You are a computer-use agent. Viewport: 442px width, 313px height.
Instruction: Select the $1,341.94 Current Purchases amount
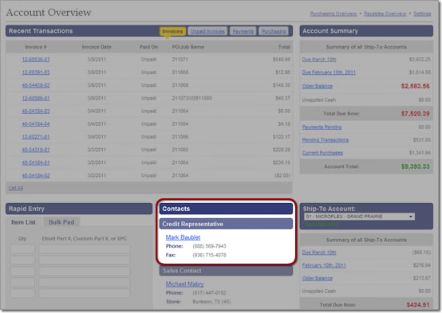pos(420,153)
